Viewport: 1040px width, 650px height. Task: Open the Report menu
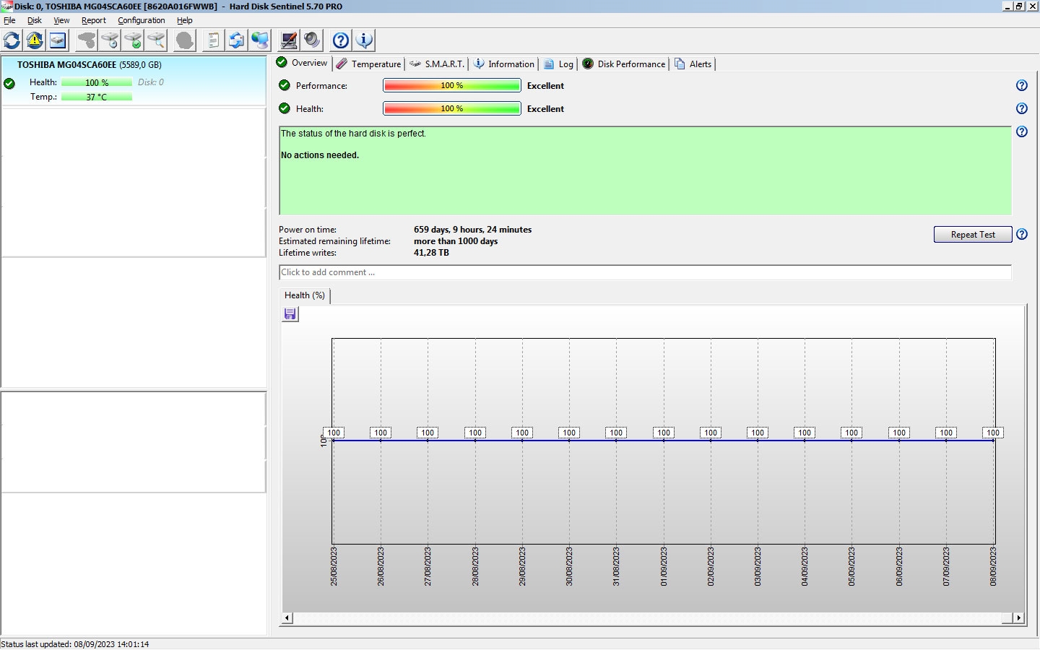(93, 20)
